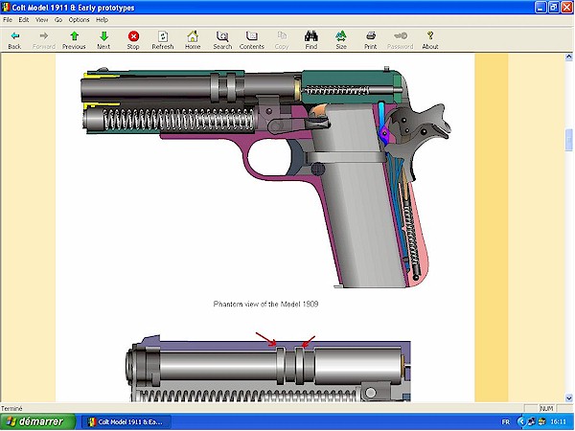Open the View menu
The image size is (575, 431).
point(41,20)
